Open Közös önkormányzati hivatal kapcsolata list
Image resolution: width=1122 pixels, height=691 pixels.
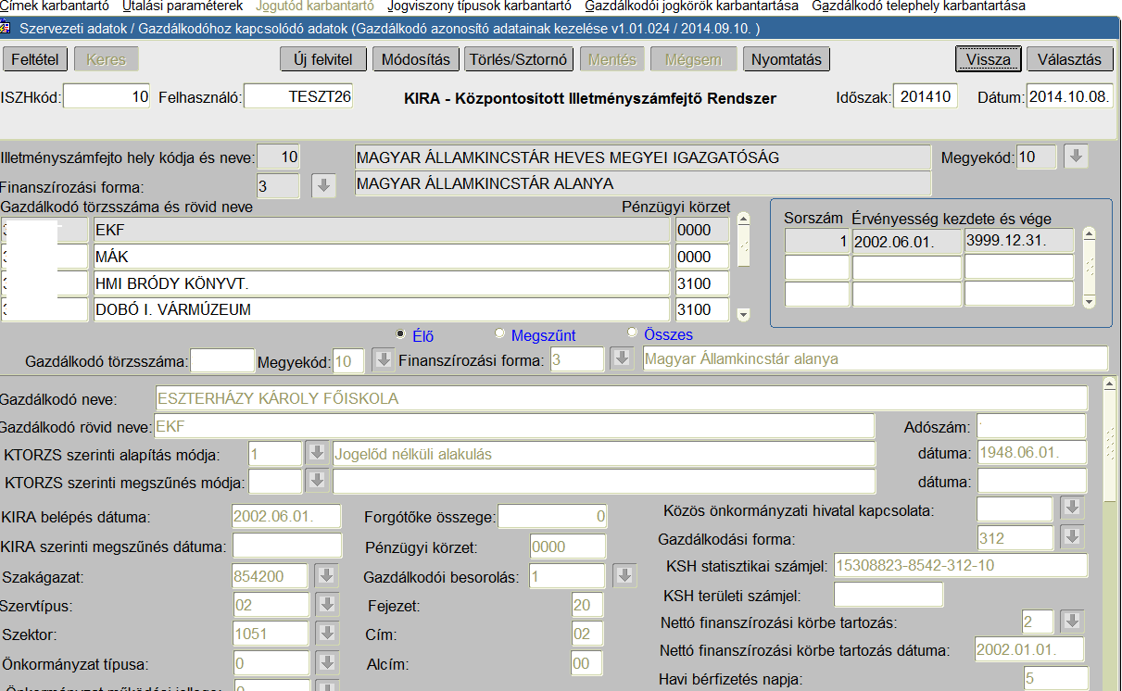pos(1072,509)
